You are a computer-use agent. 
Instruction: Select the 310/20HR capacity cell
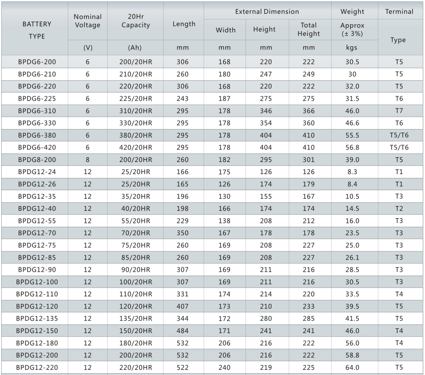(136, 111)
